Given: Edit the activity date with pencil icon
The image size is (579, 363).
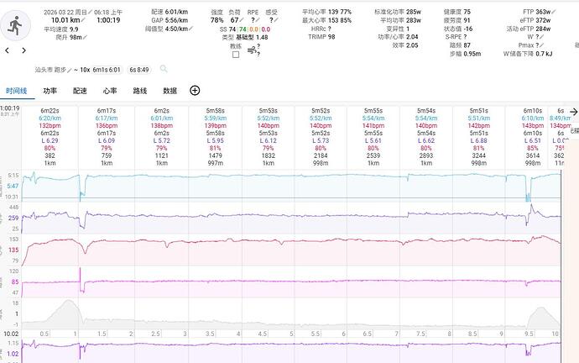Looking at the screenshot, I should tap(90, 12).
